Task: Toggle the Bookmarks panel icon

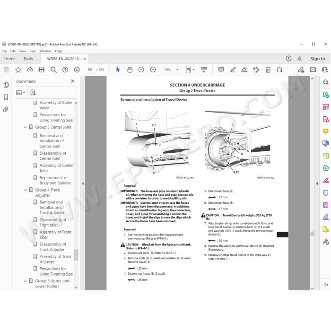Action: 6,97
